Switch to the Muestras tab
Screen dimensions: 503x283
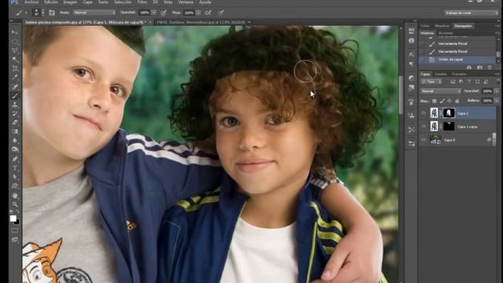(442, 26)
